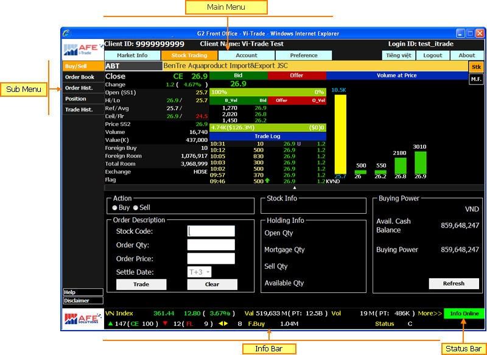Click the Avail. Cash Balance value
Screen dimensions: 487x355
(x=460, y=225)
